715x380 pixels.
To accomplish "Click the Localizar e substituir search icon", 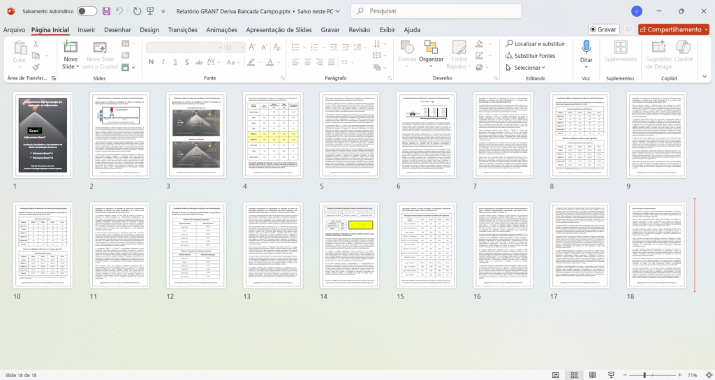I will click(x=508, y=43).
